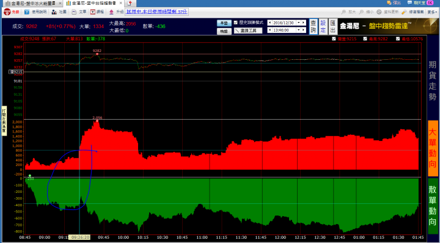Click the 9282 high point marker
Screen dimensions: 440x243
point(97,54)
